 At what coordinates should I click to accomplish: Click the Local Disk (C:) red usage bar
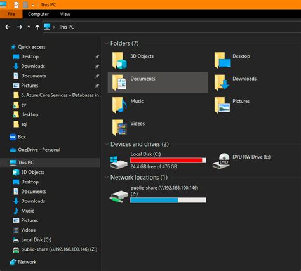coord(168,161)
